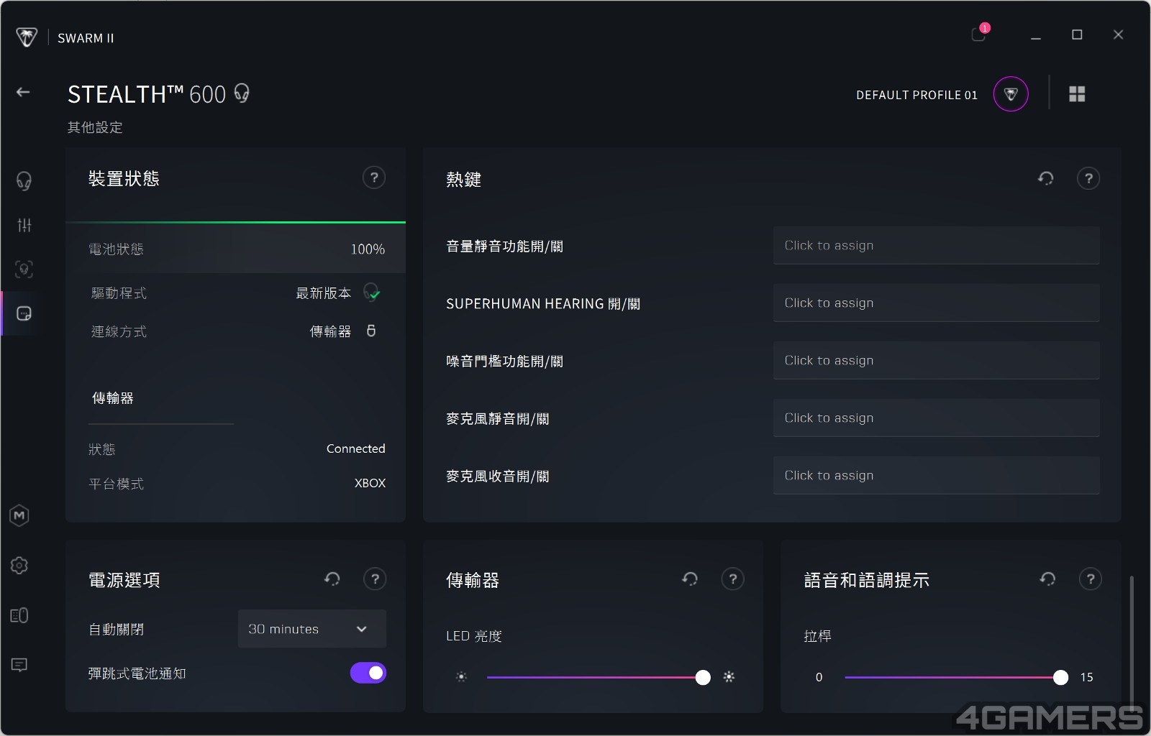1151x736 pixels.
Task: Open headset sidebar section
Action: (x=24, y=180)
